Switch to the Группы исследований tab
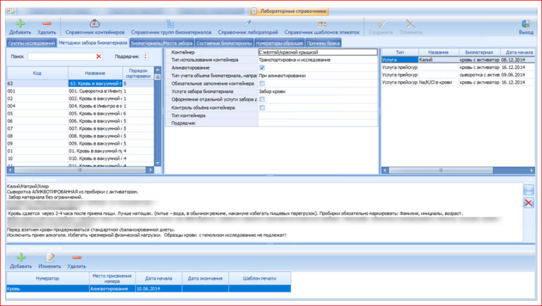The image size is (542, 306). [31, 43]
